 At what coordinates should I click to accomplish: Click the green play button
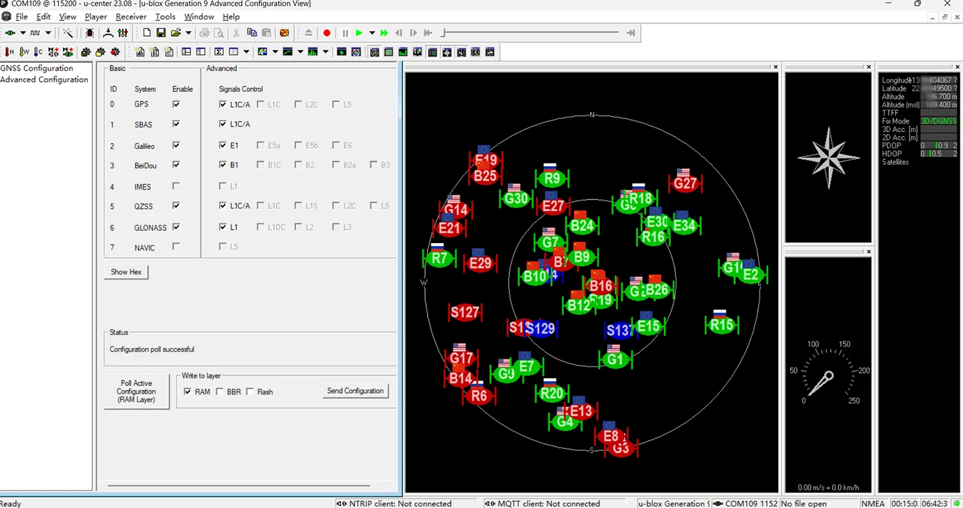359,33
